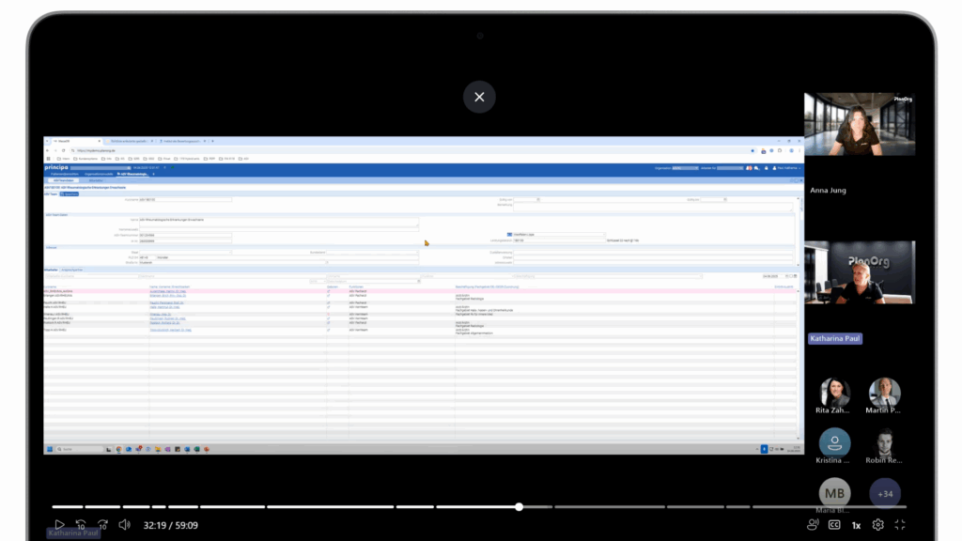The height and width of the screenshot is (541, 962).
Task: Switch to Organisationsmodelle tab
Action: click(x=99, y=174)
